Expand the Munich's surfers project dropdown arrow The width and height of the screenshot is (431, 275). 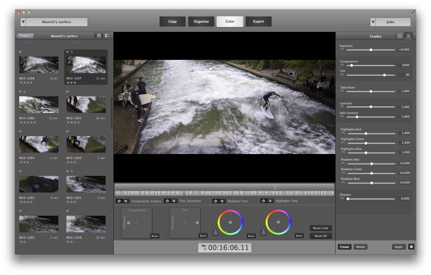point(23,22)
